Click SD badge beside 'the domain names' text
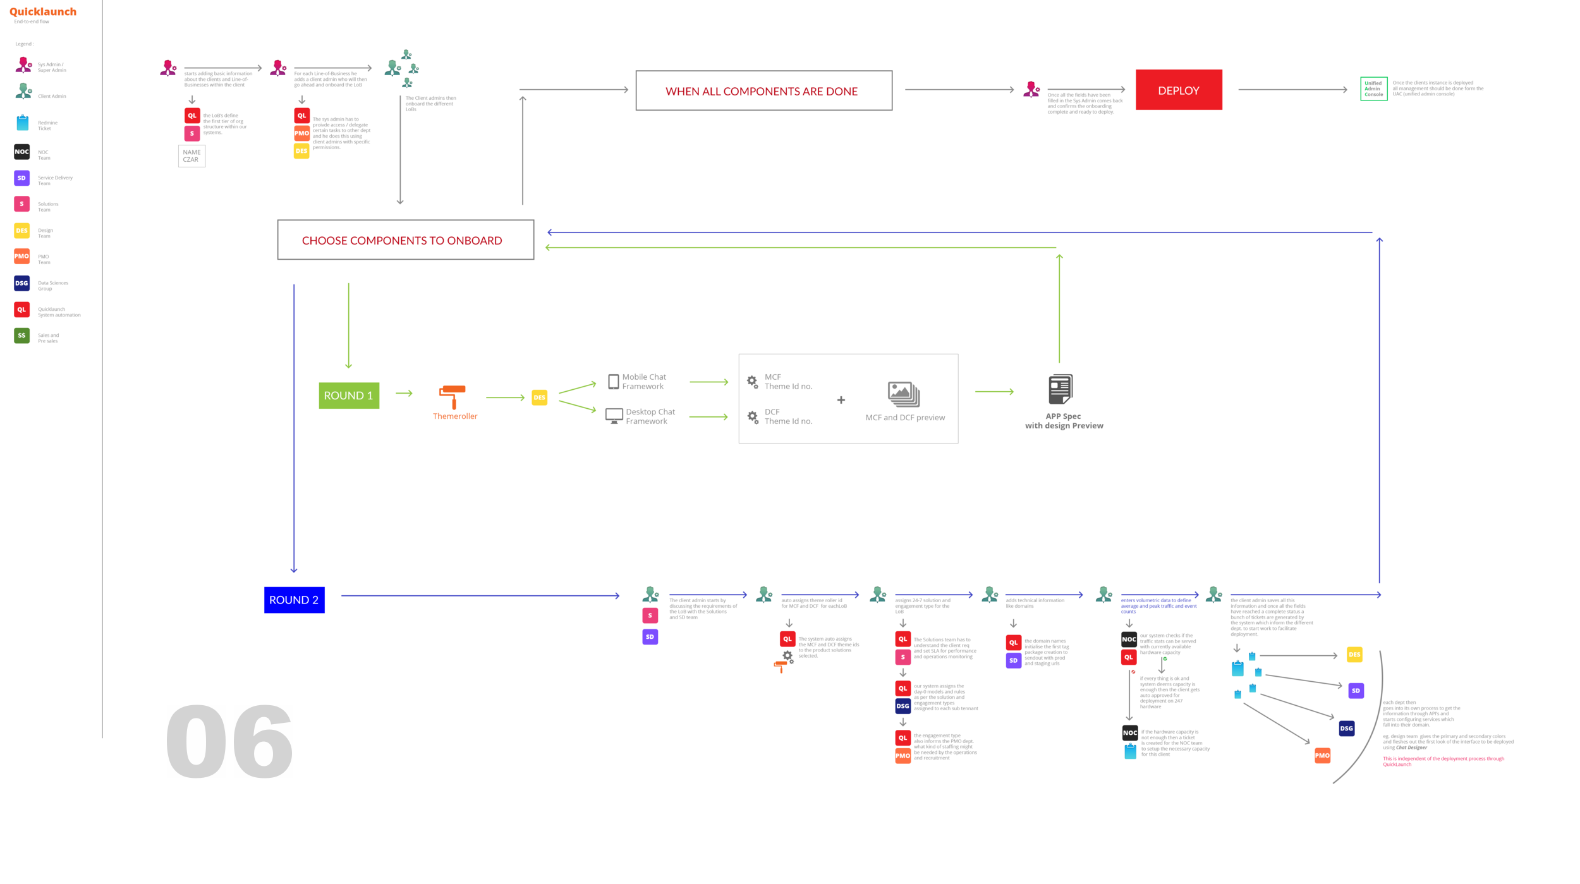Viewport: 1580px width, 884px height. [x=1013, y=660]
